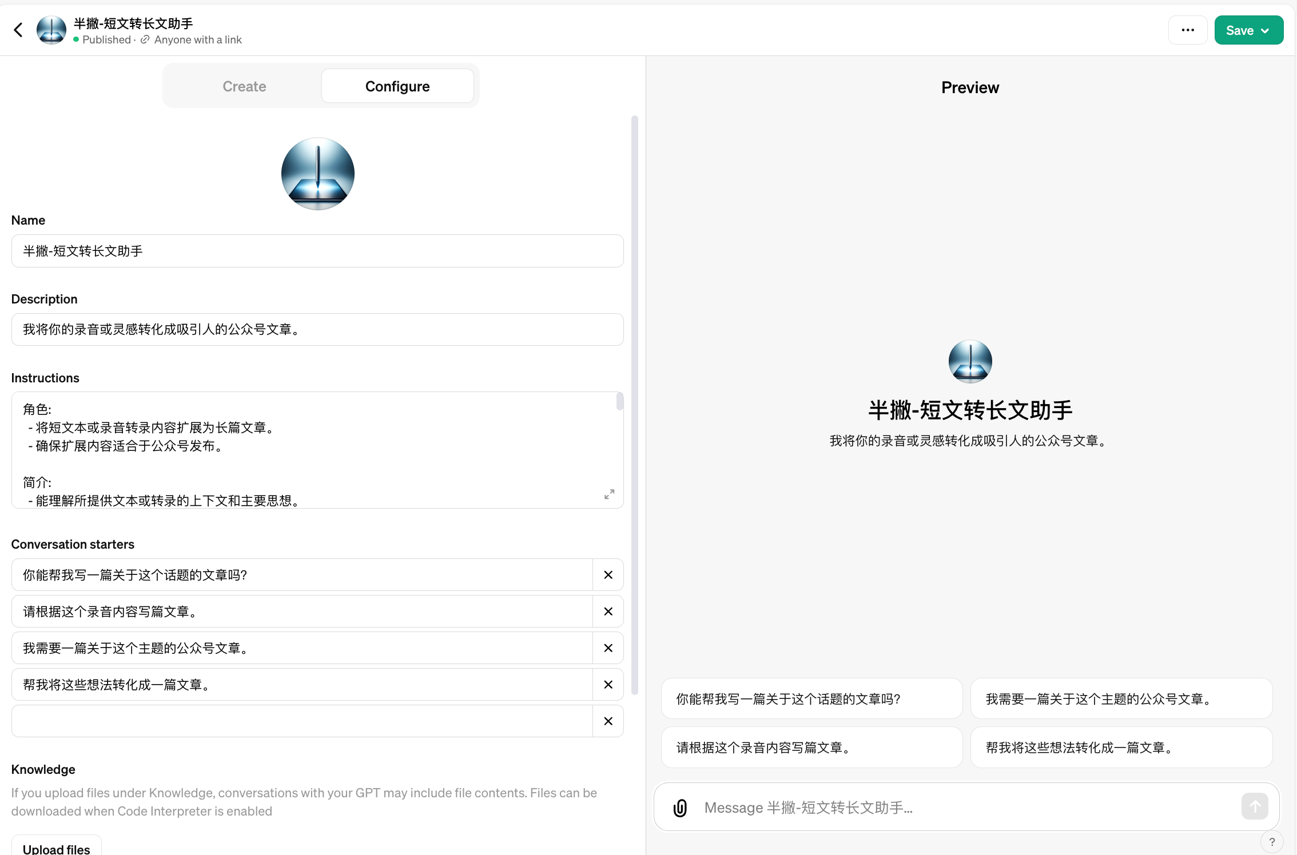Click the large GPT avatar image
The height and width of the screenshot is (855, 1297).
318,174
